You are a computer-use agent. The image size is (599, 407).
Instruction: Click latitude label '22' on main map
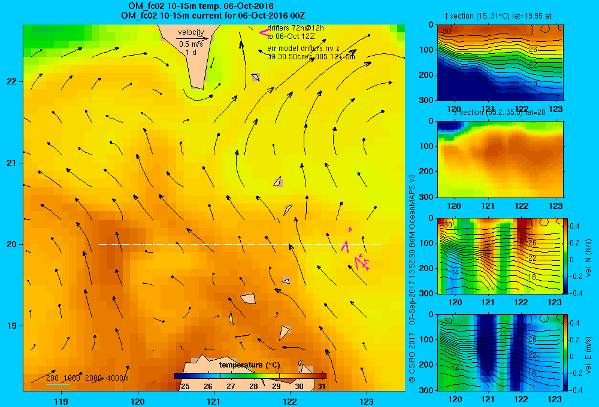pyautogui.click(x=11, y=81)
